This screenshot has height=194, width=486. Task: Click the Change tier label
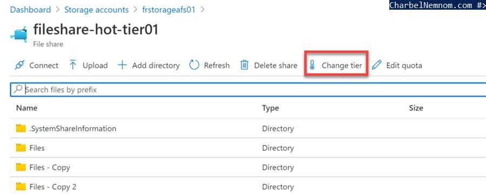tap(342, 66)
